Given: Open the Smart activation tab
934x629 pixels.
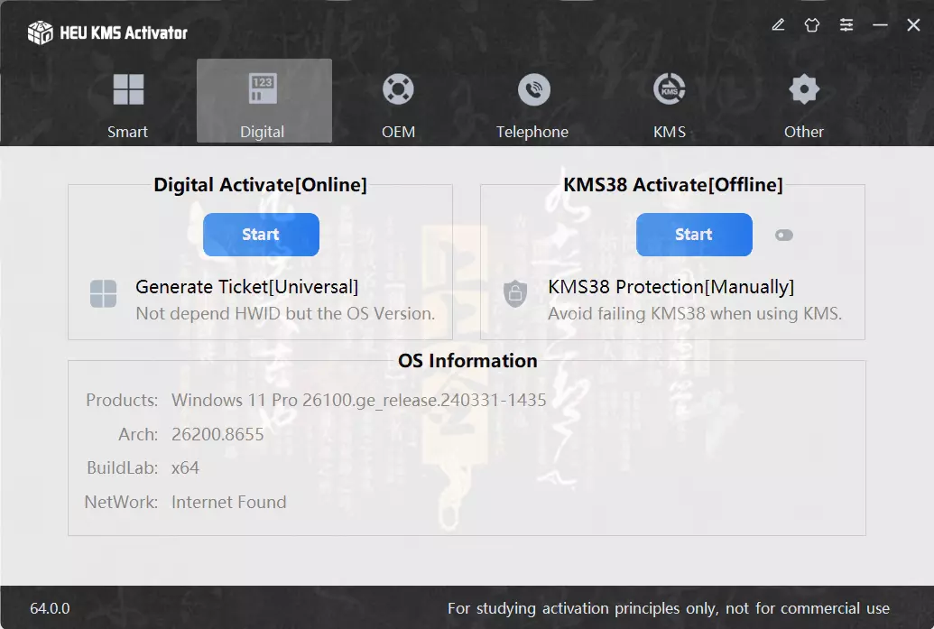Looking at the screenshot, I should [x=128, y=105].
